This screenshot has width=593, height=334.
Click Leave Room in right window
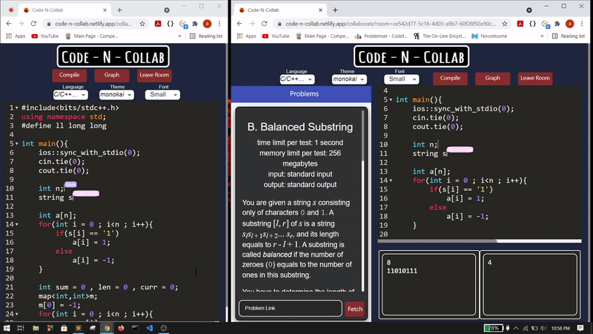[534, 78]
